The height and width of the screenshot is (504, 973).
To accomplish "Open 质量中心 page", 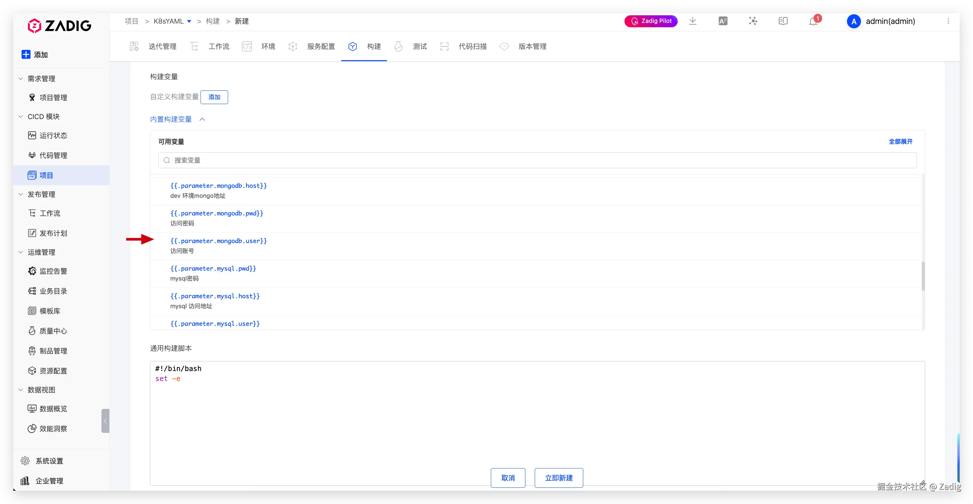I will pos(53,331).
